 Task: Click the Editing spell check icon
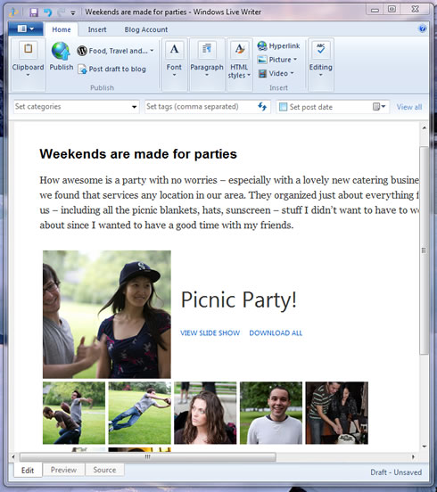pos(320,50)
